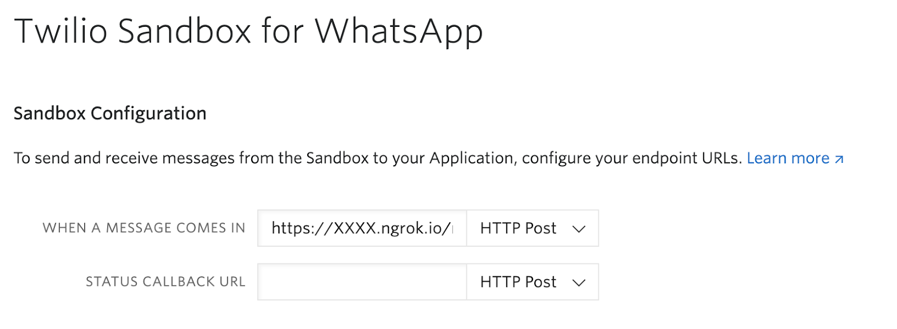The height and width of the screenshot is (329, 897).
Task: Click the word WhatsApp in the title
Action: (x=399, y=31)
